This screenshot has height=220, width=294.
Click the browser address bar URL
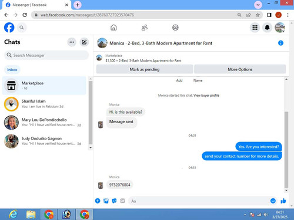tap(87, 15)
